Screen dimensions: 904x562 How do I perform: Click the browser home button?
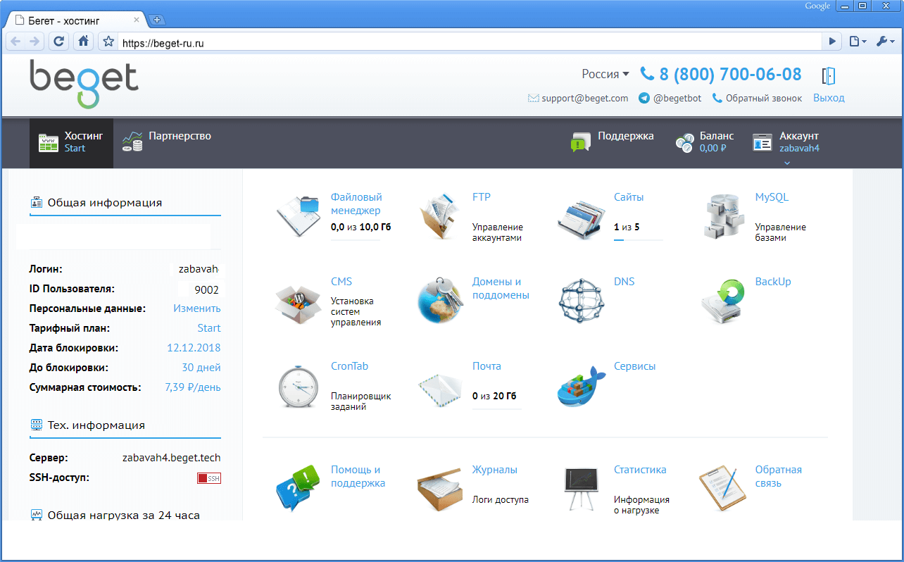click(x=83, y=42)
